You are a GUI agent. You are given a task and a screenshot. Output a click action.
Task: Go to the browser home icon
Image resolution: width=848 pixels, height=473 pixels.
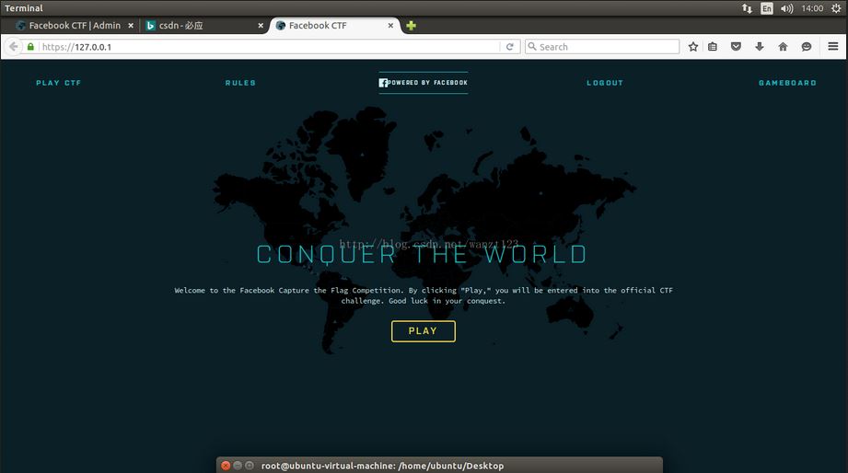[x=783, y=47]
